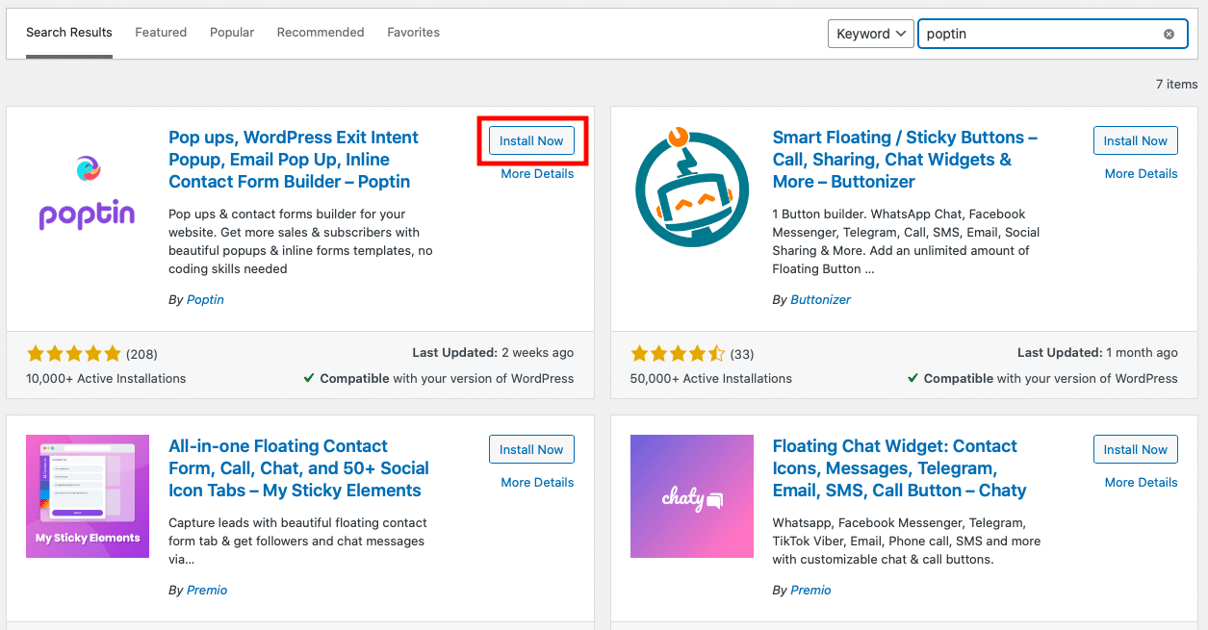Switch to the Search Results tab
The image size is (1208, 630).
[x=69, y=33]
